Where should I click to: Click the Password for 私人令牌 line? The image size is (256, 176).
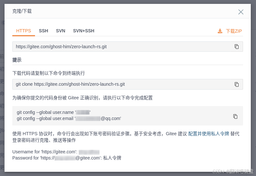pyautogui.click(x=67, y=158)
